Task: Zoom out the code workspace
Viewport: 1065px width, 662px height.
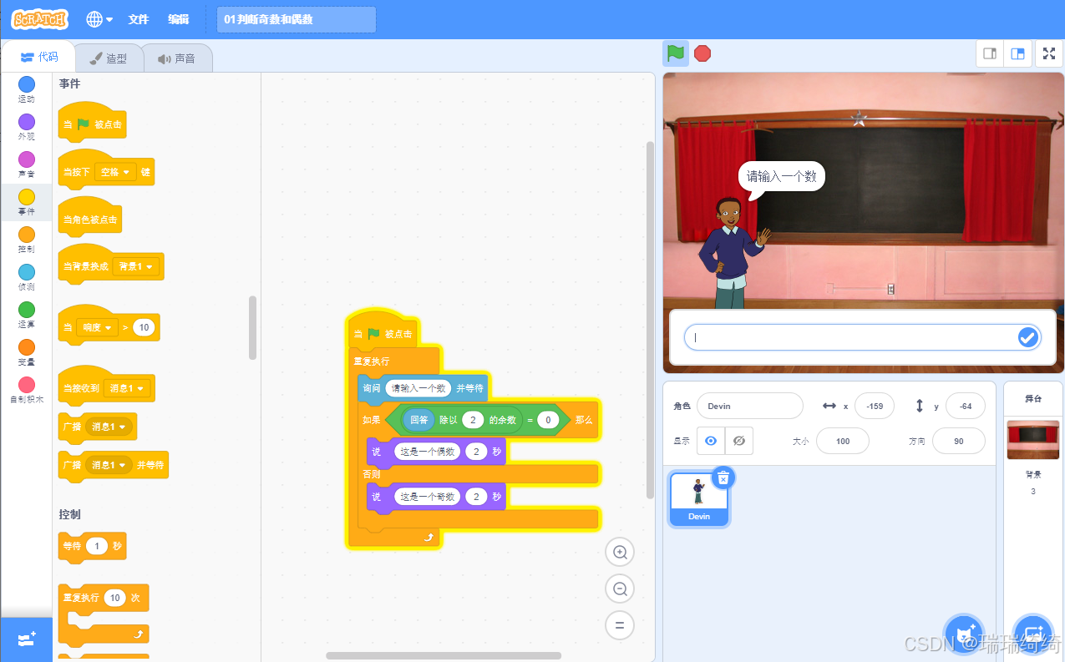Action: [620, 589]
